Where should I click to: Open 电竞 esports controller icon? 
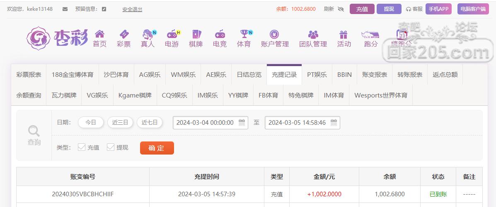pyautogui.click(x=220, y=34)
